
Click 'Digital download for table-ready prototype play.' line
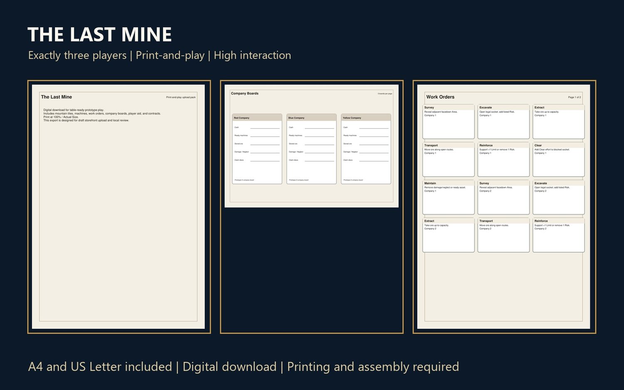tap(74, 110)
